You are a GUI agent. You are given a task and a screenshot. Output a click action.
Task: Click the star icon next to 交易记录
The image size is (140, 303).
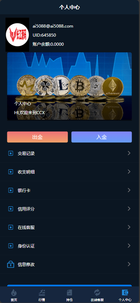11,154
